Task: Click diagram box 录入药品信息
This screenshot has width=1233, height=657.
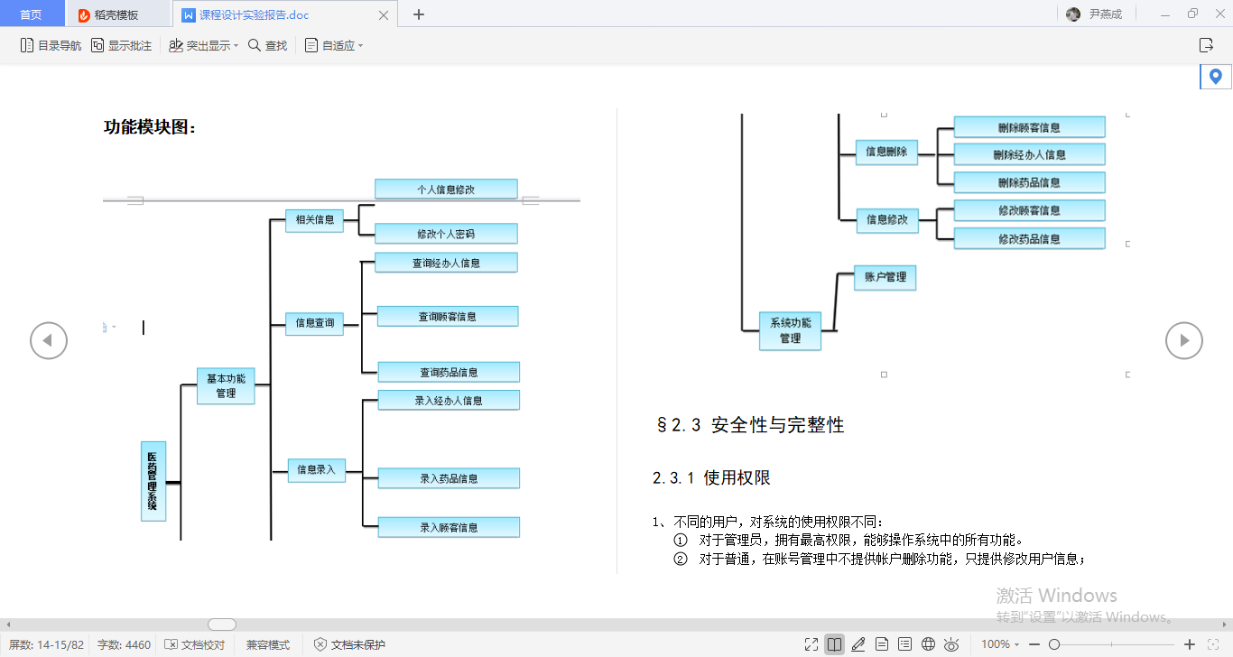Action: [x=449, y=478]
